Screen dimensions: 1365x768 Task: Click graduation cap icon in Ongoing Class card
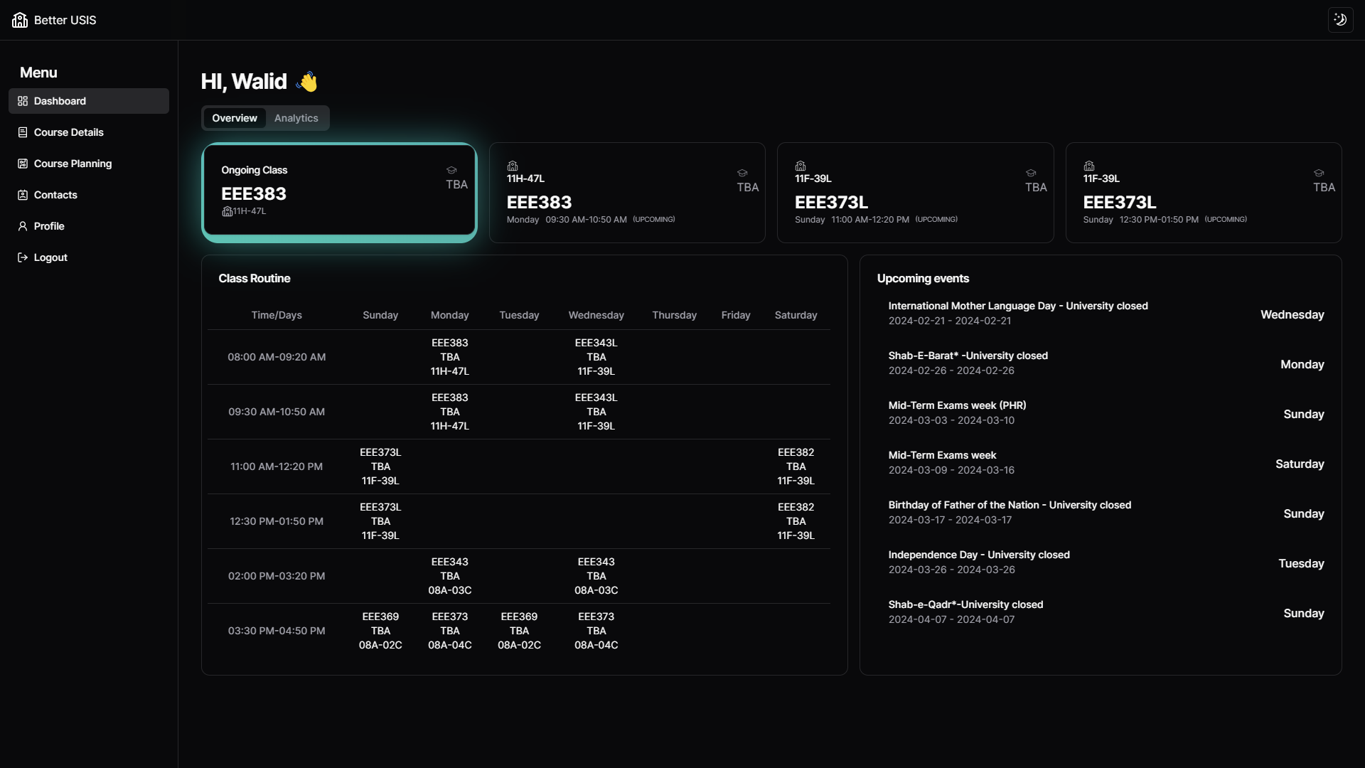point(451,170)
